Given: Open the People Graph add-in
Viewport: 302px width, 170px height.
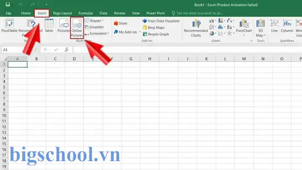Looking at the screenshot, I should click(x=156, y=34).
